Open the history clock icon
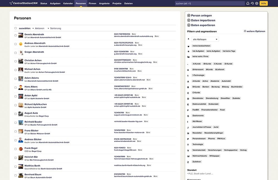 (252, 3)
